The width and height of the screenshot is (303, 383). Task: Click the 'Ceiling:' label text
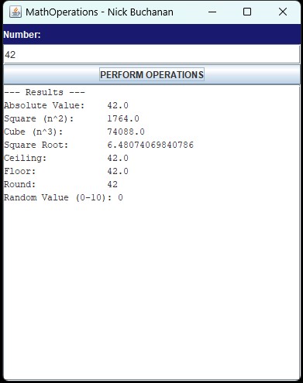(26, 158)
